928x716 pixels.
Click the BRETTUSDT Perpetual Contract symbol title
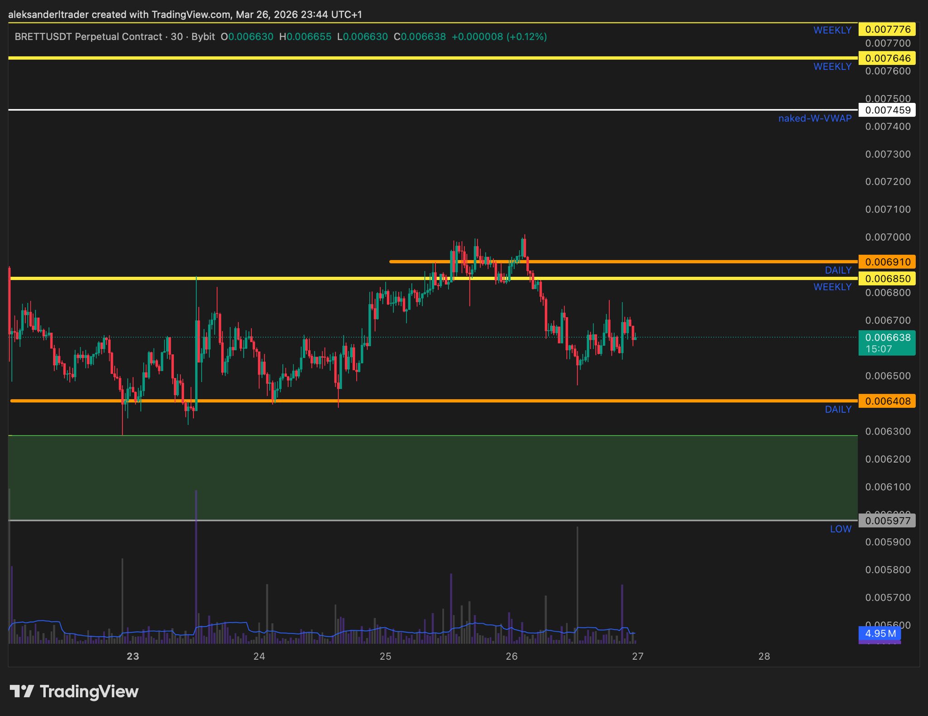pyautogui.click(x=88, y=37)
